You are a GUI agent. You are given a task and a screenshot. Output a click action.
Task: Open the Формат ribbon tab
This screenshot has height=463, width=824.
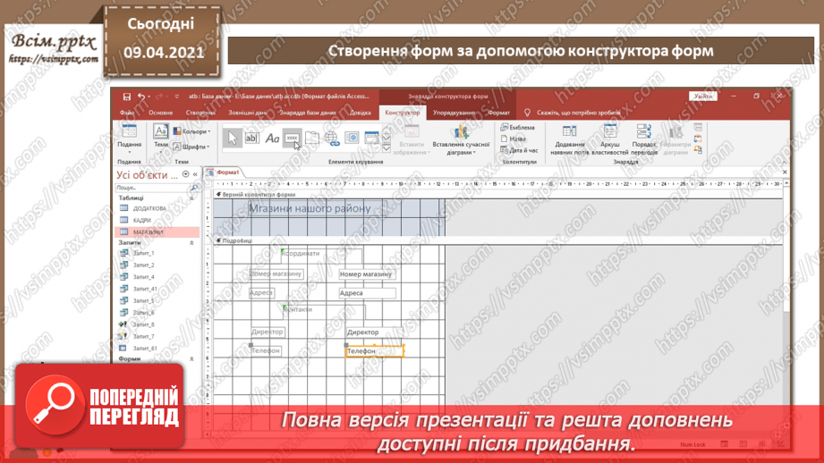click(498, 114)
